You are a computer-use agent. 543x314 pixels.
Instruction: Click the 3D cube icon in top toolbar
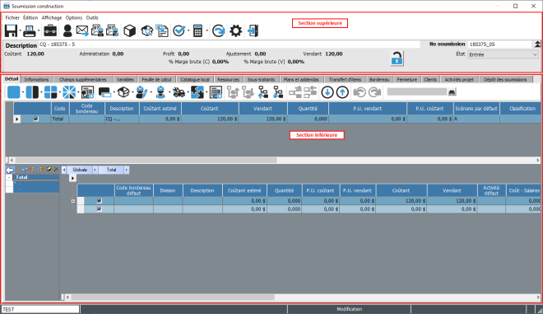click(x=129, y=30)
